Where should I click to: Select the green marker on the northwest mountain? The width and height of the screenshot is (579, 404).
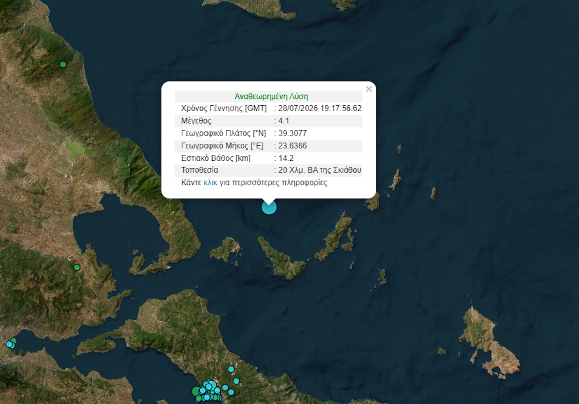63,64
